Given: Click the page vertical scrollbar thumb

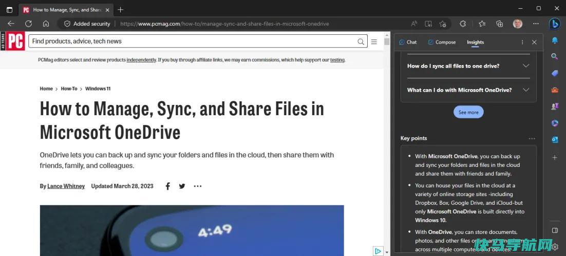Looking at the screenshot, I should pos(387,42).
